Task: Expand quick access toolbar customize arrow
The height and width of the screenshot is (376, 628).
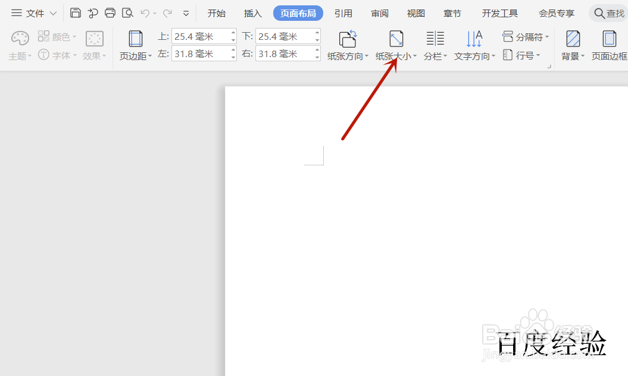Action: pyautogui.click(x=186, y=13)
